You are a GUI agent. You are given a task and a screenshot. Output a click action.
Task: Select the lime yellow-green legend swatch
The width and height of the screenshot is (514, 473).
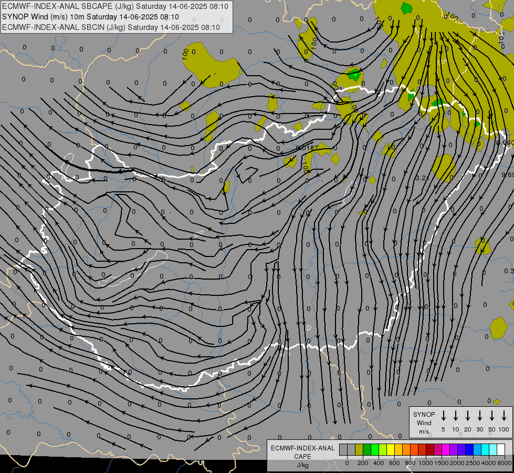(383, 449)
